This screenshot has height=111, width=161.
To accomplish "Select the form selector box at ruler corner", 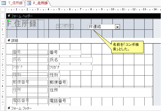I will click(x=3, y=10).
